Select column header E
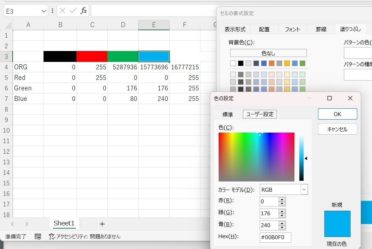This screenshot has height=249, width=372. pyautogui.click(x=154, y=25)
